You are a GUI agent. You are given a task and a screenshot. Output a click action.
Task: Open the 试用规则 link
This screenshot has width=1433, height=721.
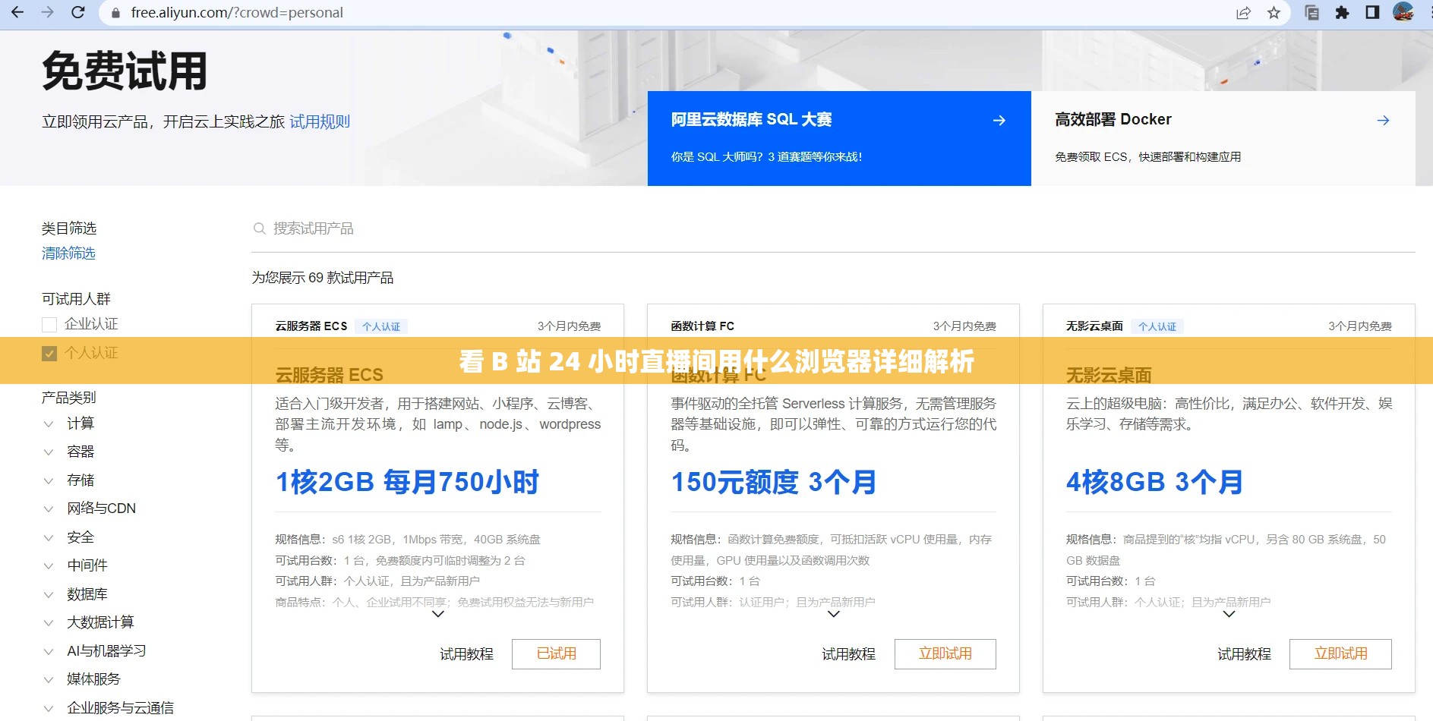320,121
